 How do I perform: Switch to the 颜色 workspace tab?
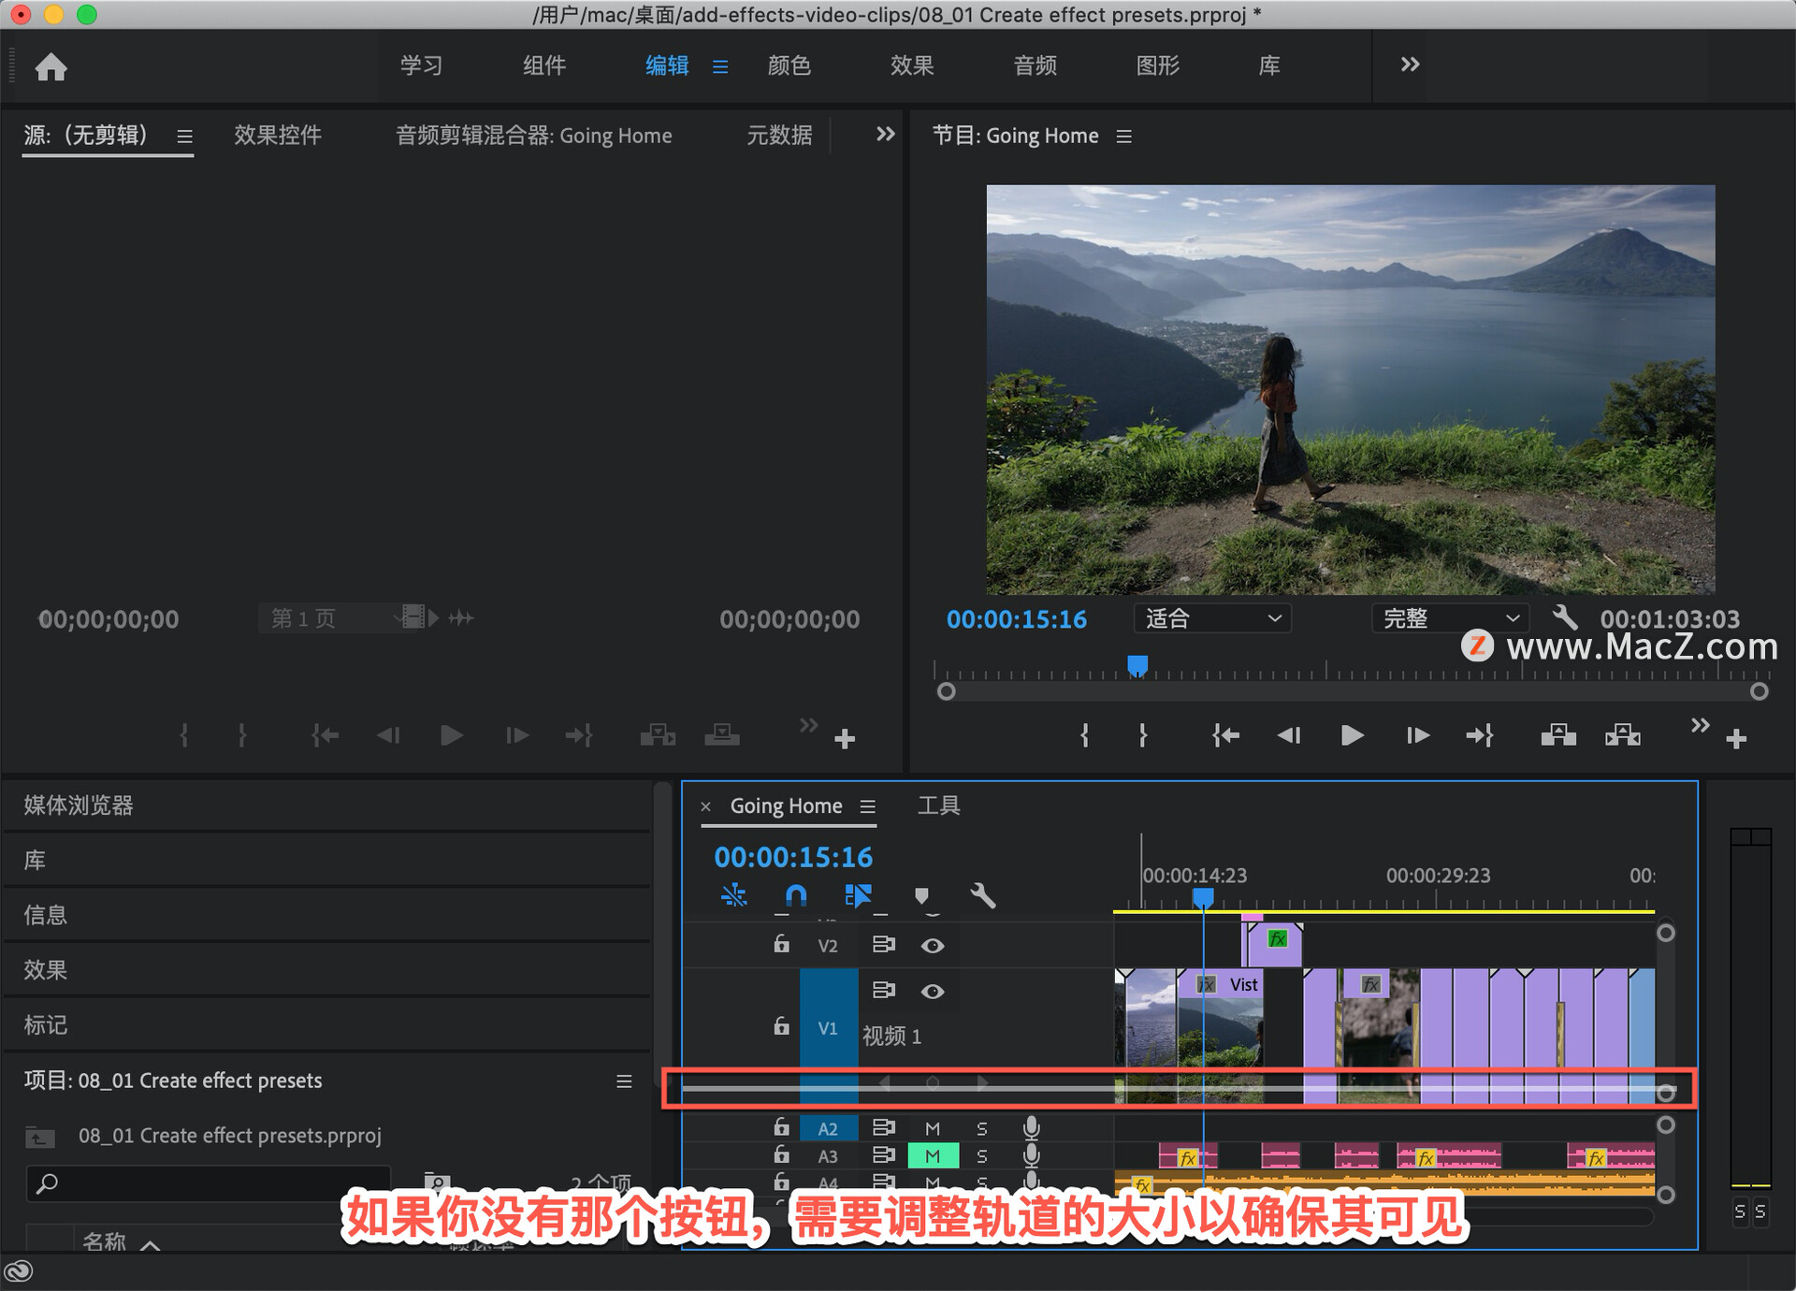(789, 65)
